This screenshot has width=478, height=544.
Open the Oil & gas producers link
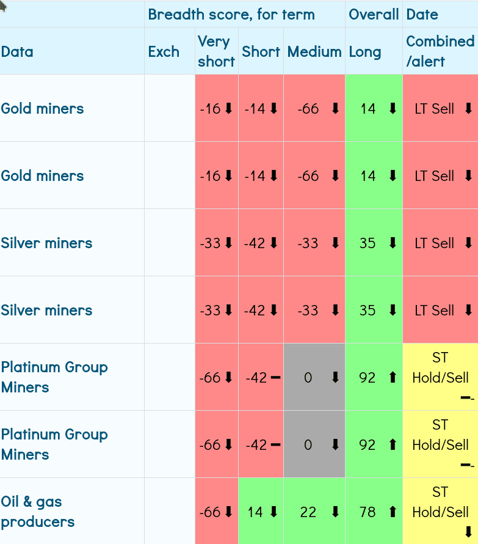(38, 512)
